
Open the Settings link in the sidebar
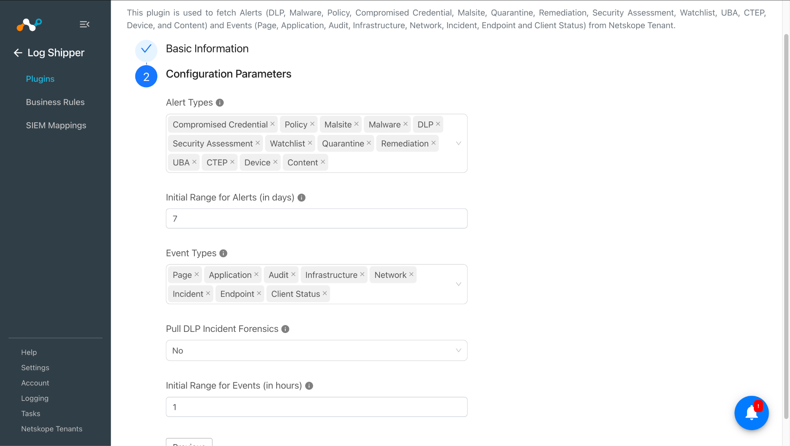click(x=35, y=367)
